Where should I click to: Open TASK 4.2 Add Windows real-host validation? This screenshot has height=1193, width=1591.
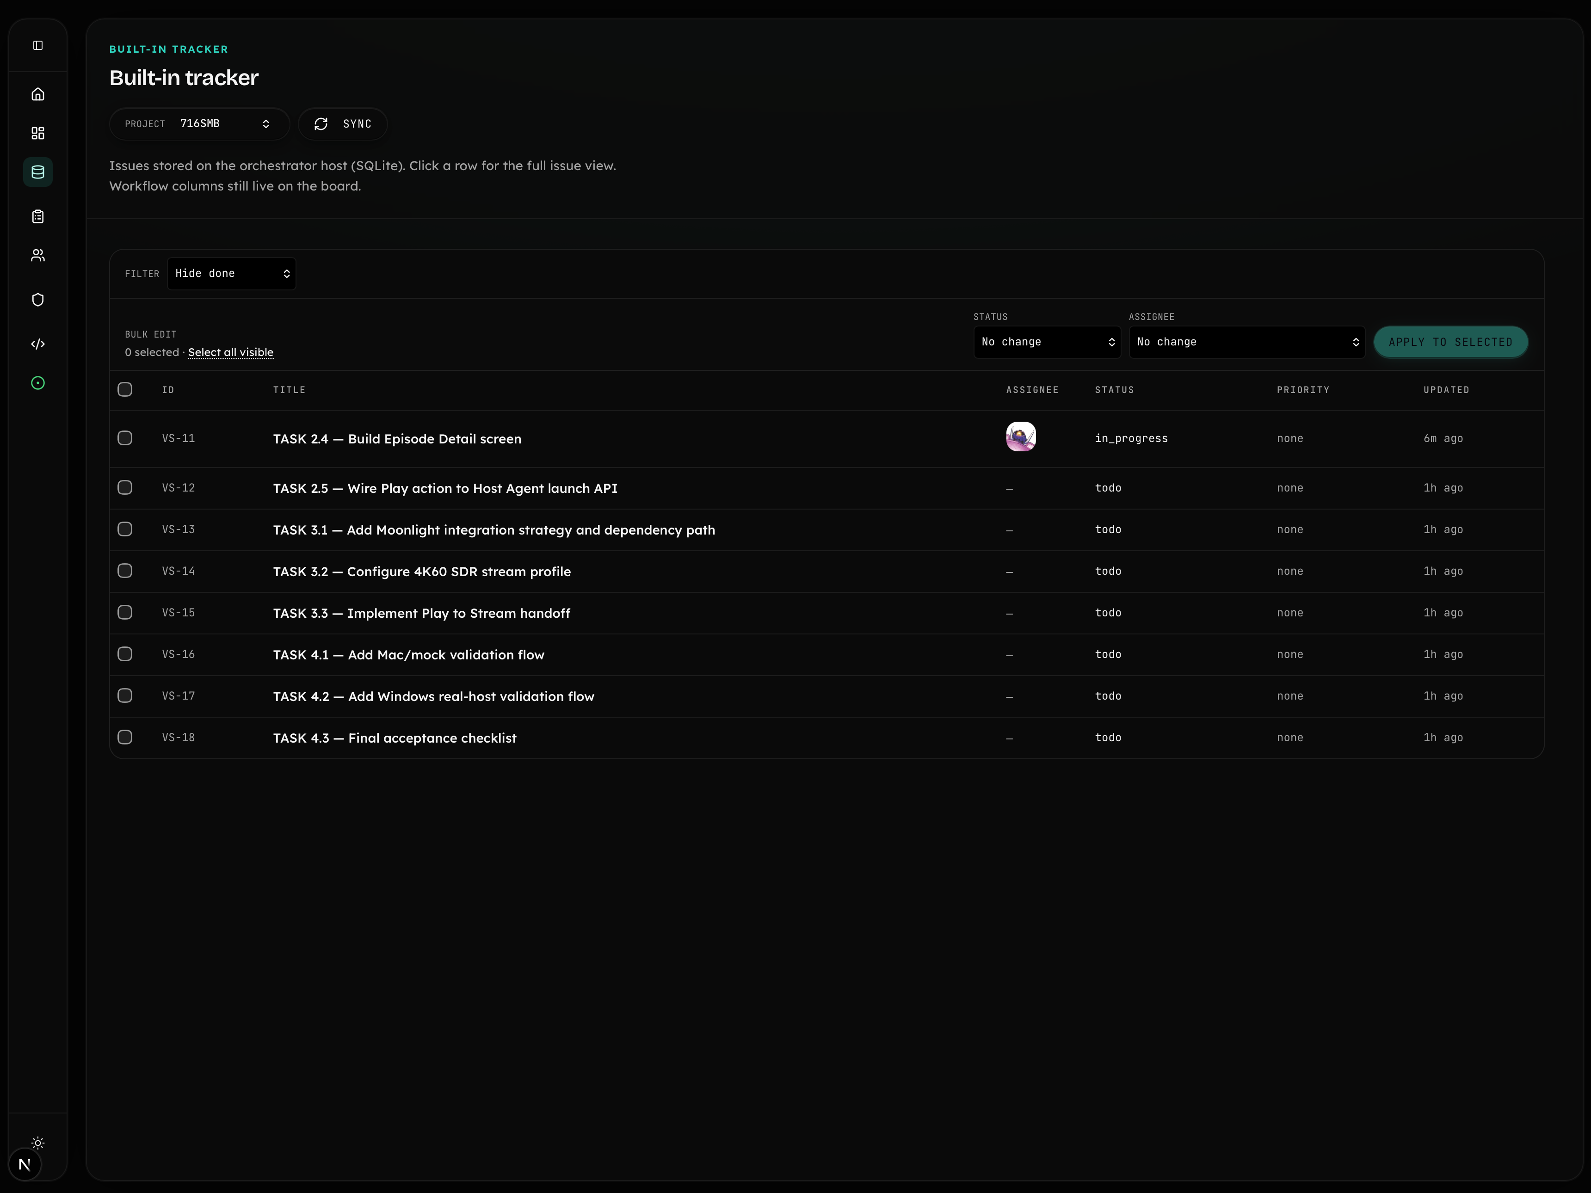click(434, 697)
